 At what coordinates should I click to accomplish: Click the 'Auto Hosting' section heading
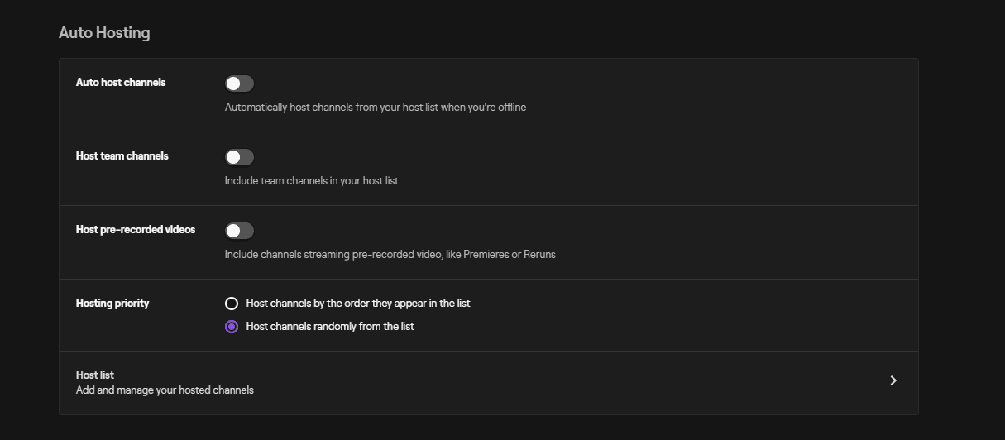click(104, 33)
